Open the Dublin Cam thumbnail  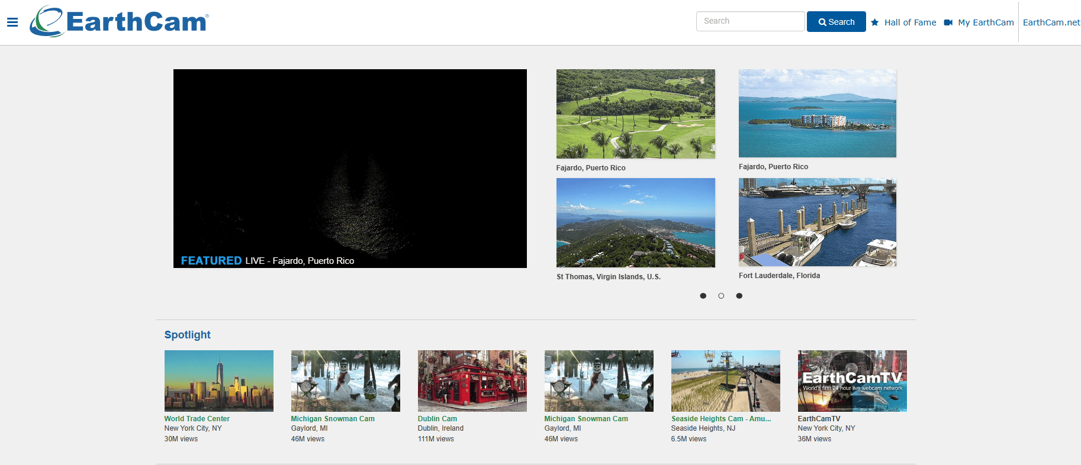tap(472, 380)
